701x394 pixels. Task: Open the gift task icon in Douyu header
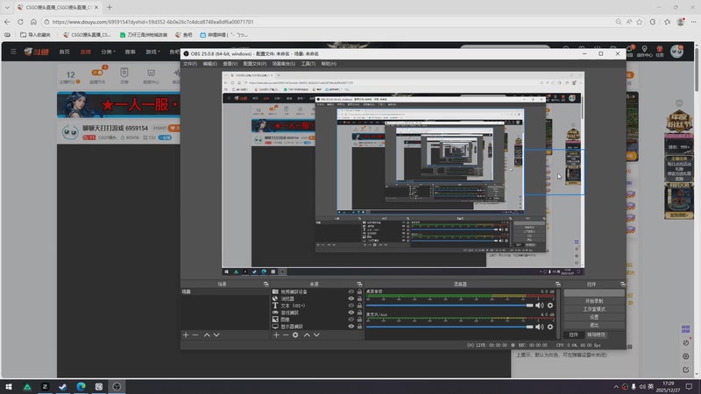tap(660, 51)
